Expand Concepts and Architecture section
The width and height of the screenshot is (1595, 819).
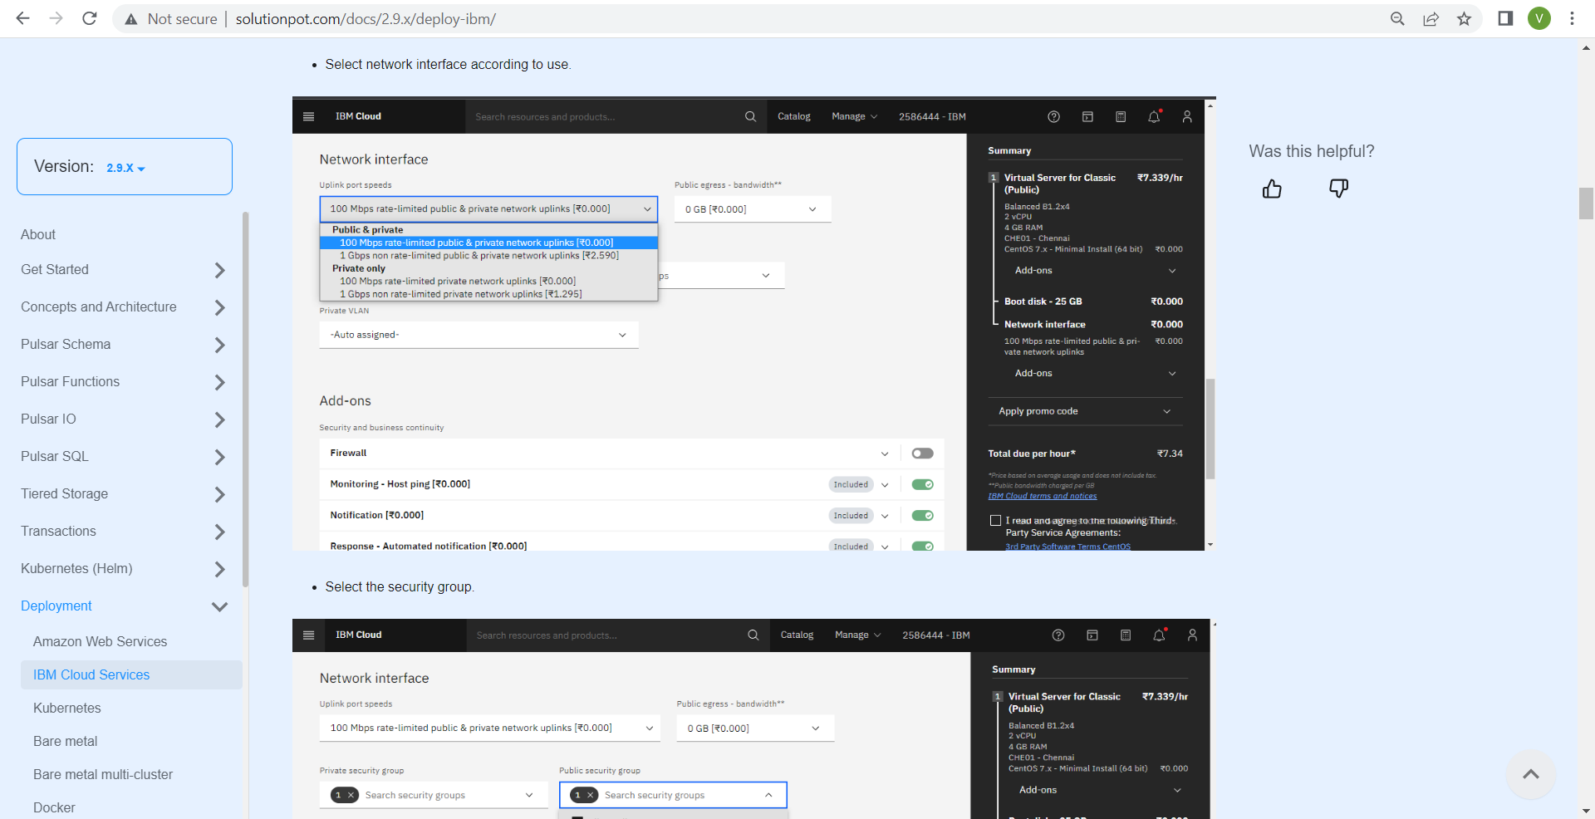[x=219, y=307]
